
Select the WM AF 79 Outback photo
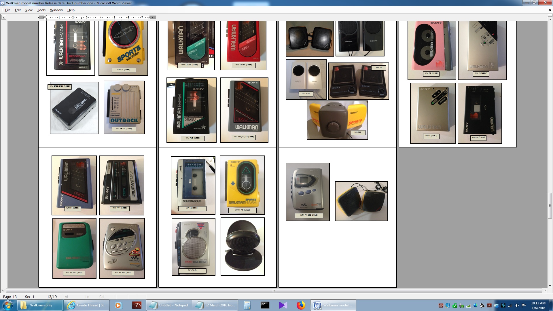point(124,107)
